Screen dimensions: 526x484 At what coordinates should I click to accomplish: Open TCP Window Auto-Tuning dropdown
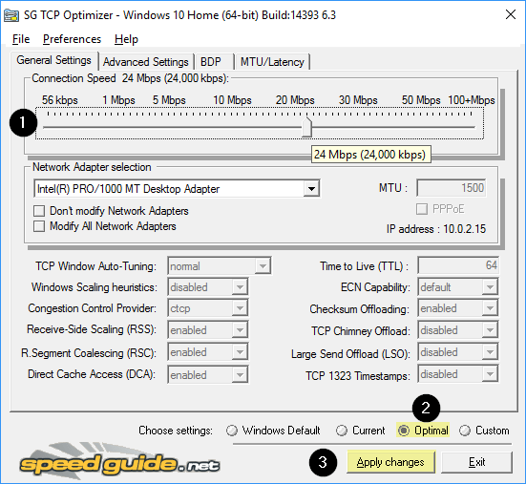click(263, 266)
